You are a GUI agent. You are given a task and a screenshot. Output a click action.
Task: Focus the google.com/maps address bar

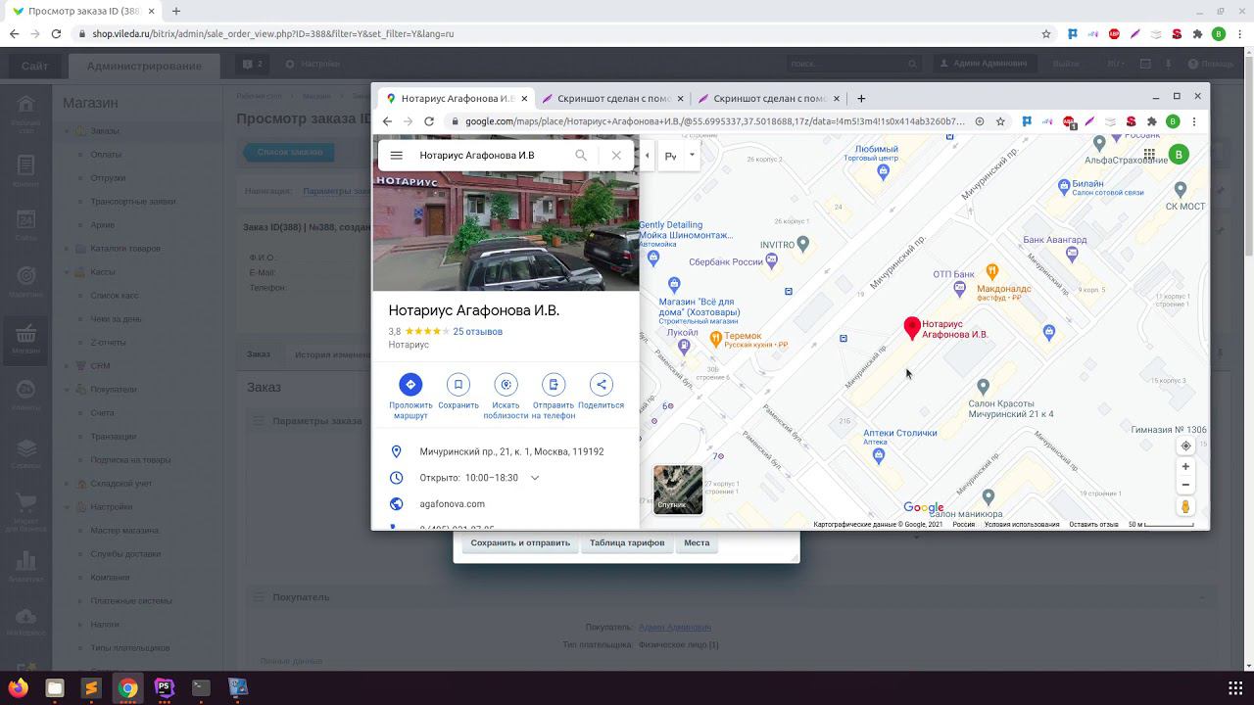tap(715, 121)
